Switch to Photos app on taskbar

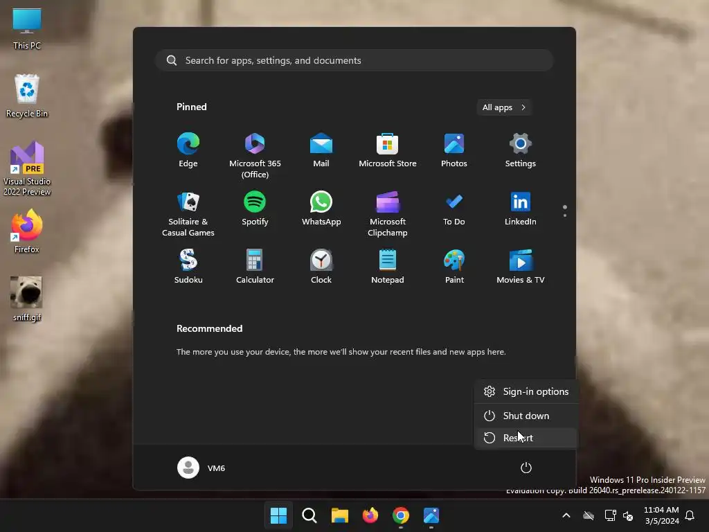point(431,515)
